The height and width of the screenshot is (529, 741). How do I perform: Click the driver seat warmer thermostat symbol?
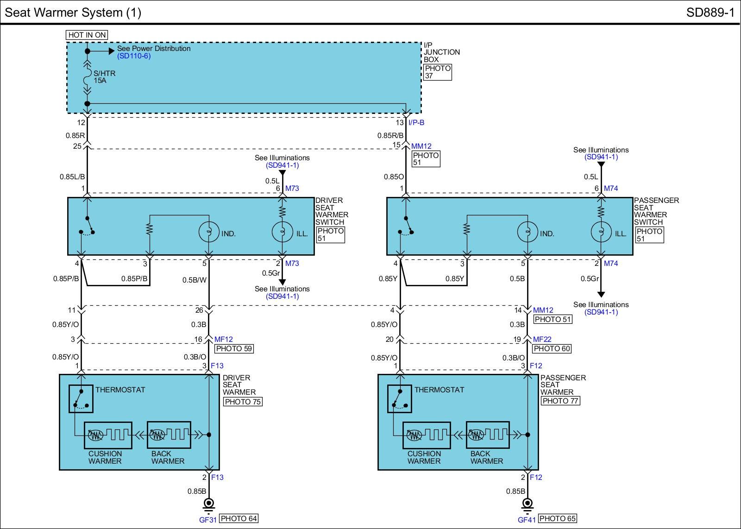pos(81,398)
